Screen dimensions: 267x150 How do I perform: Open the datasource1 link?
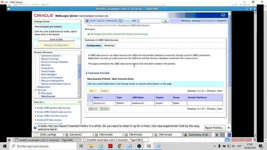click(99, 103)
